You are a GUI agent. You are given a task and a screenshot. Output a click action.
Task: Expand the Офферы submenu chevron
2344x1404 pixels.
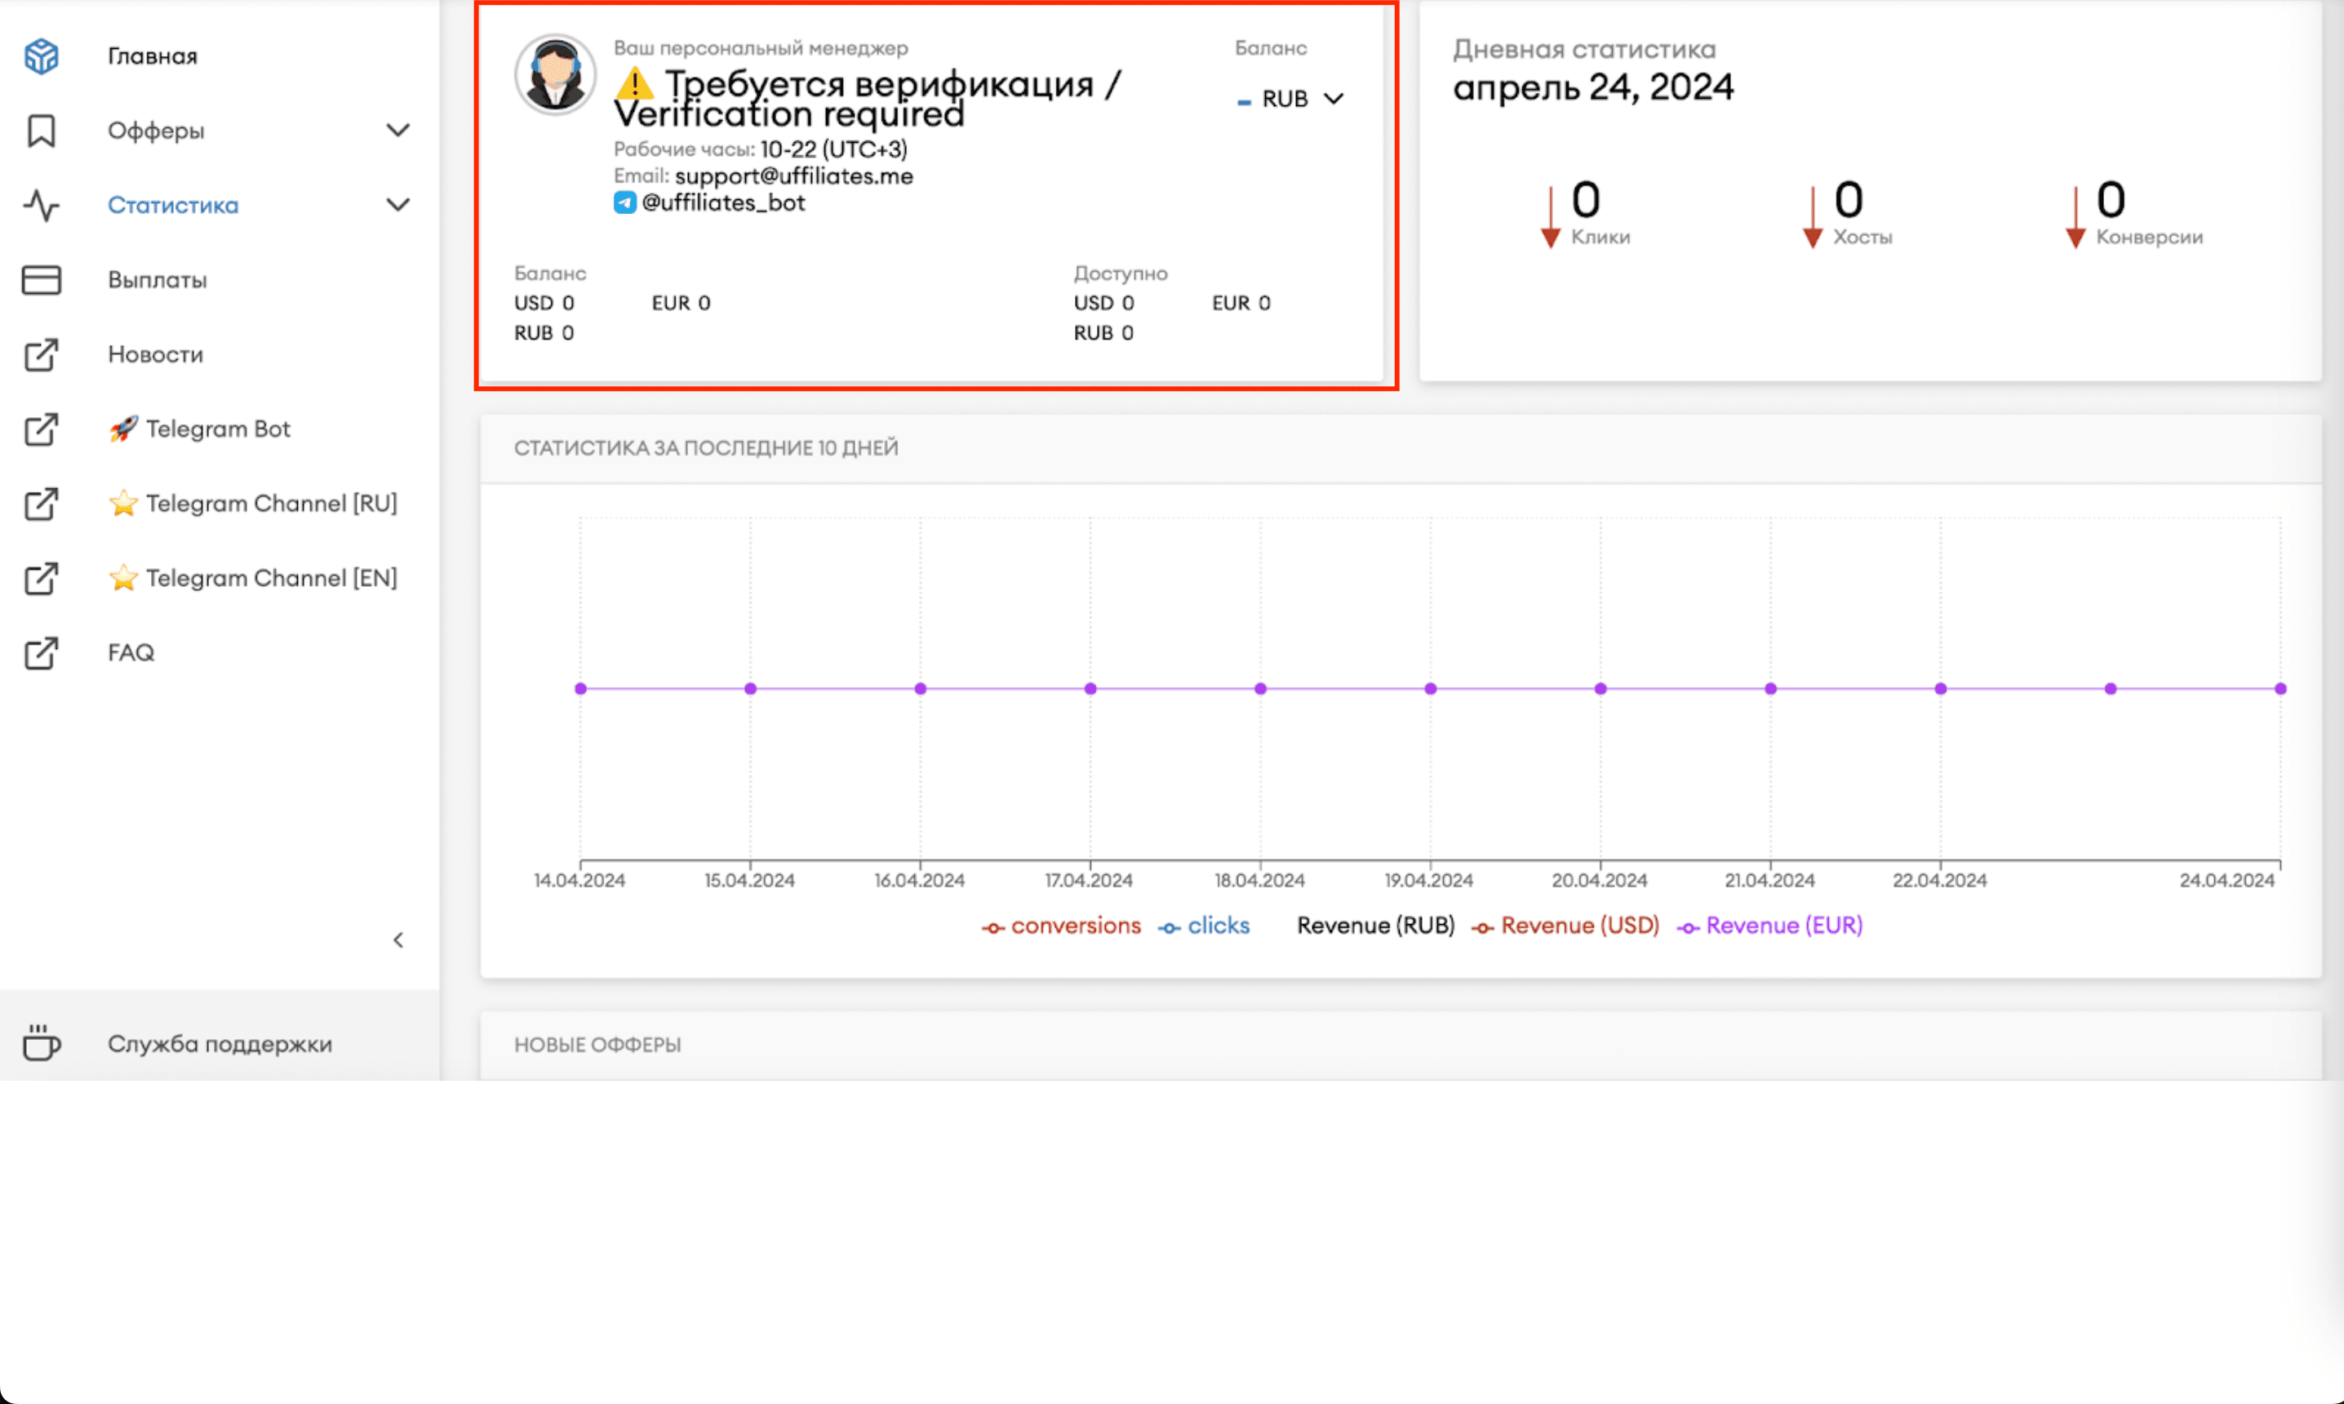[x=398, y=131]
